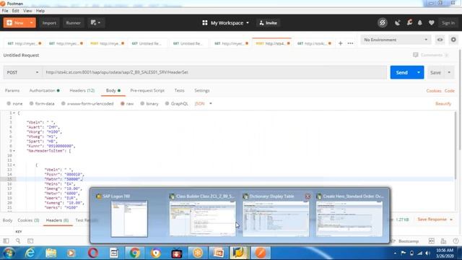The width and height of the screenshot is (462, 260).
Task: Click the Invite button
Action: tap(268, 22)
